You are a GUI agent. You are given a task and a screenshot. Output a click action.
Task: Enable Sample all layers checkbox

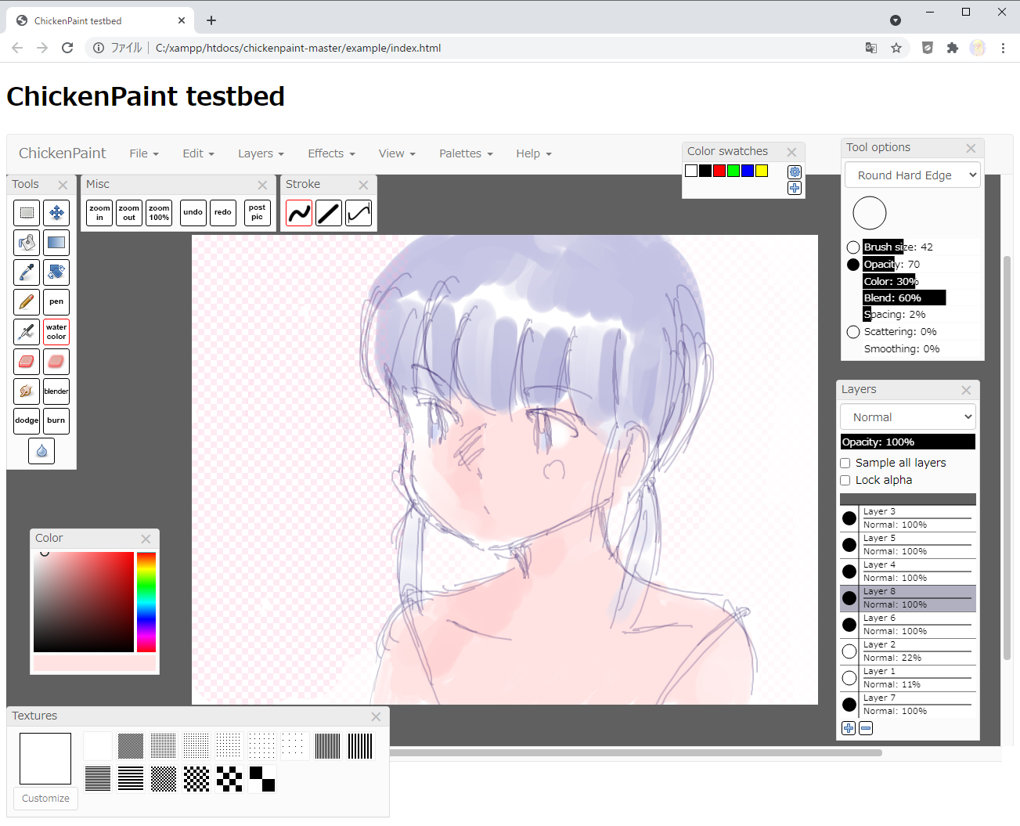(845, 463)
